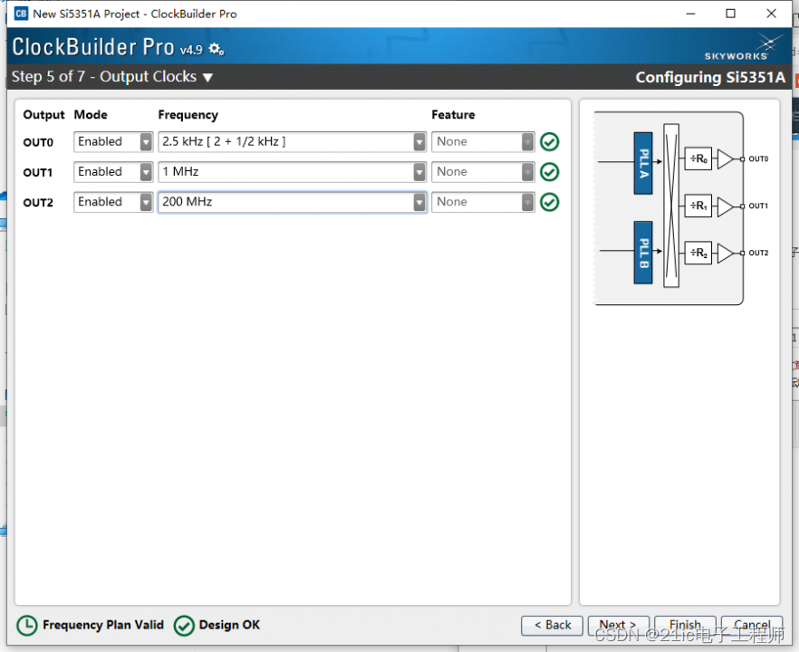This screenshot has height=652, width=799.
Task: Click the crosspoint switch in the block diagram
Action: 671,206
